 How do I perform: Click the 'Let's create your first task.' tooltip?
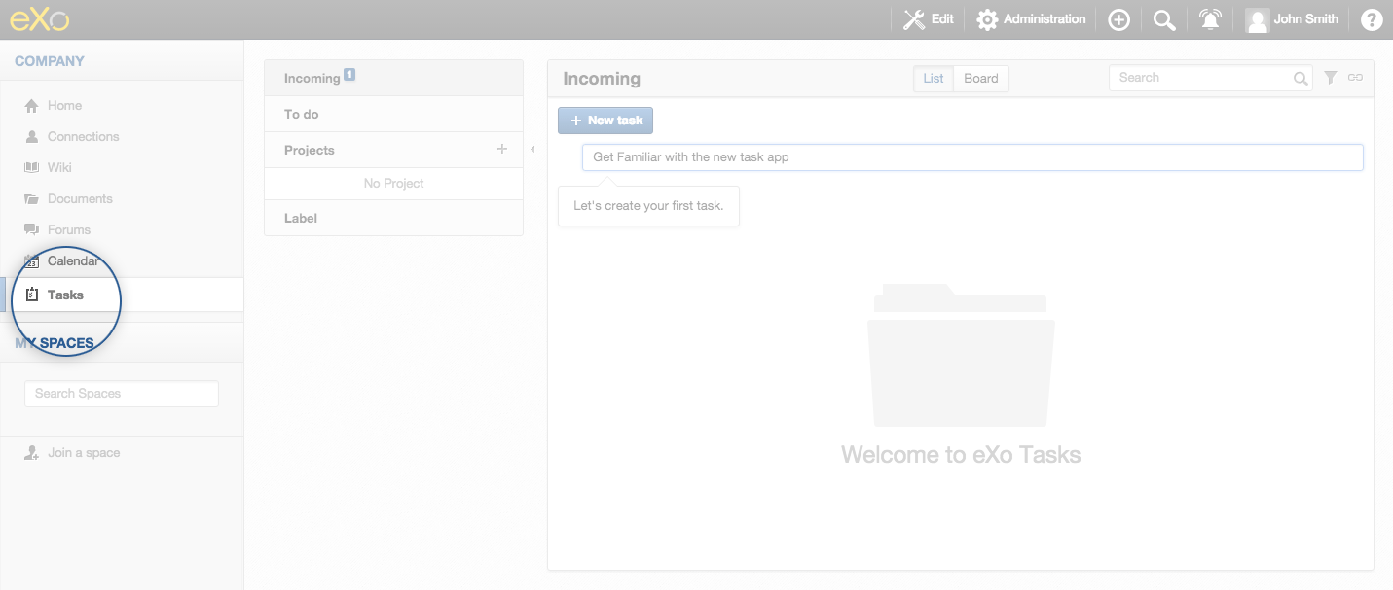pyautogui.click(x=648, y=205)
